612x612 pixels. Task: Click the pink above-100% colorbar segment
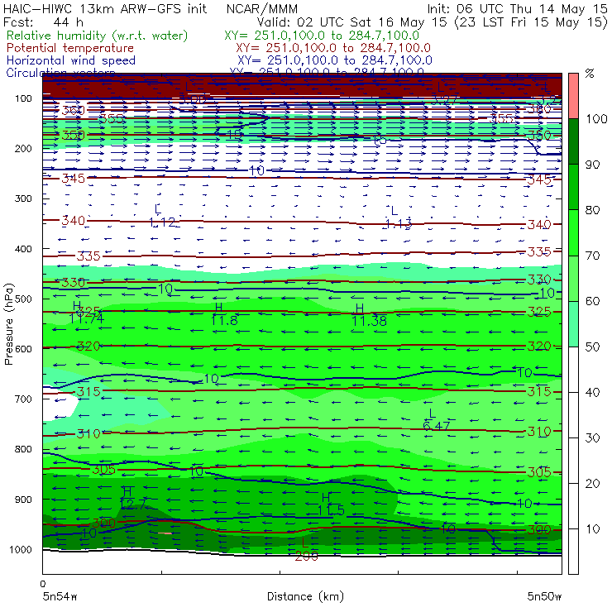pos(573,96)
